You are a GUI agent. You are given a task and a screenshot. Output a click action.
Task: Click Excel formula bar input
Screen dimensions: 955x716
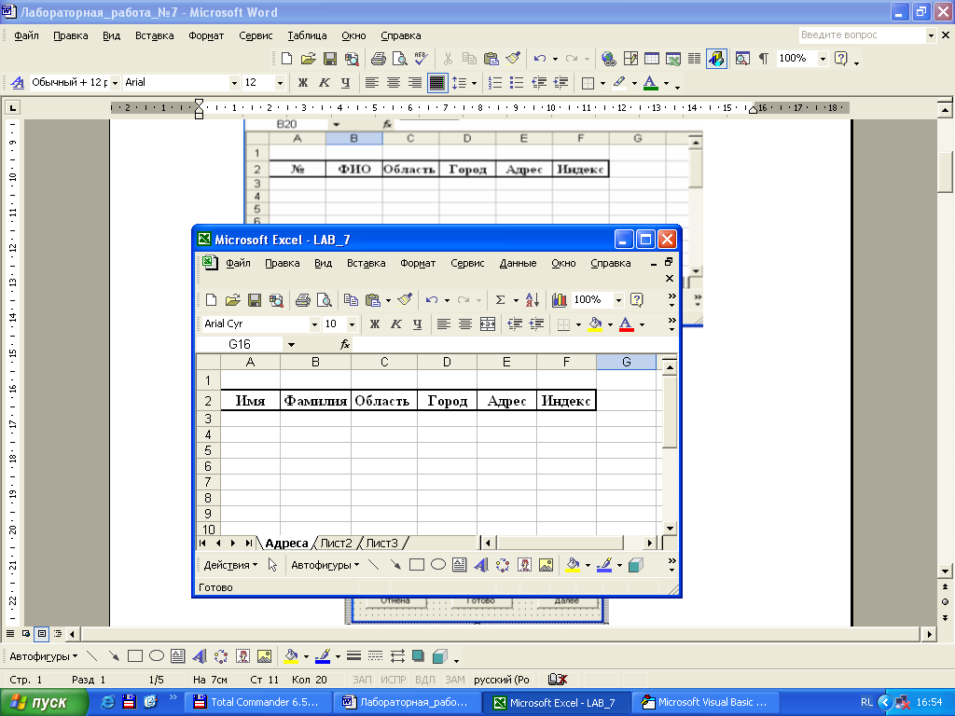[x=515, y=345]
